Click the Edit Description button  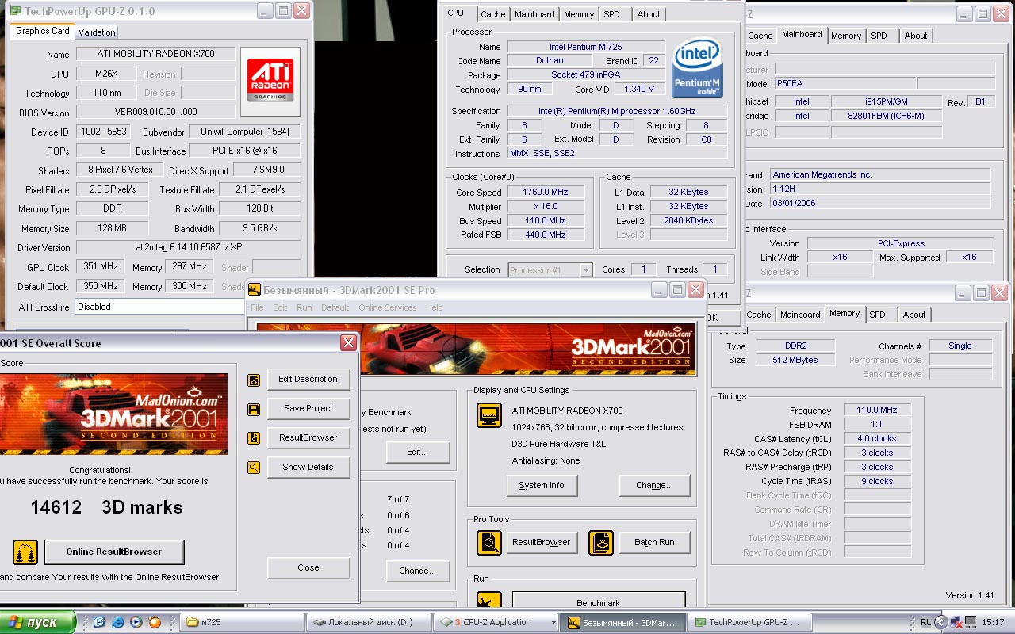[308, 380]
